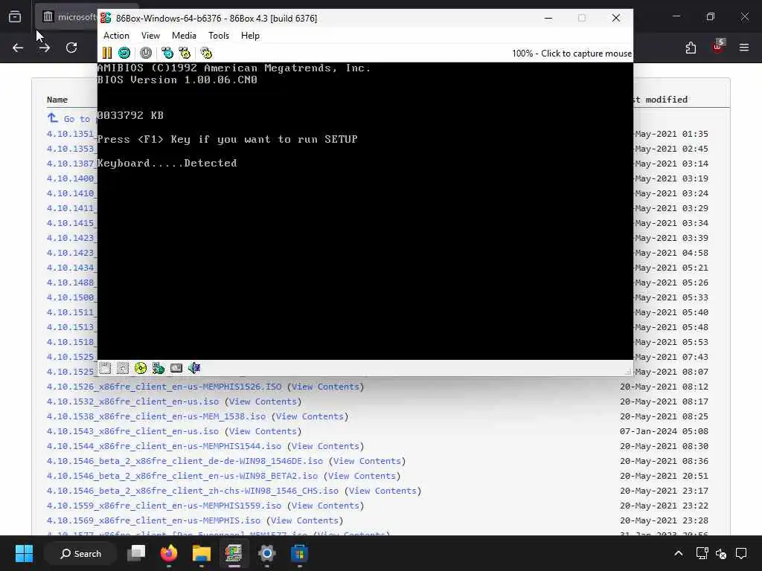Open the 86Box Action menu
This screenshot has width=762, height=571.
coord(116,36)
